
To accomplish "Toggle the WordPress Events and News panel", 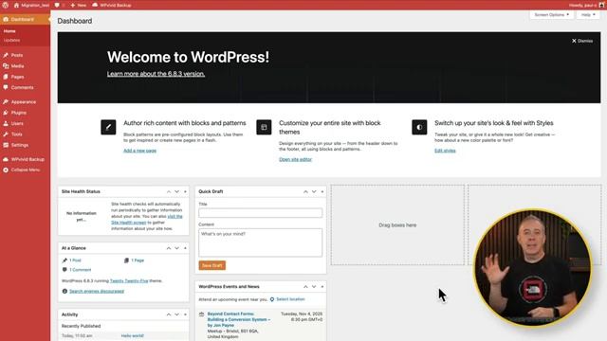I will [322, 287].
